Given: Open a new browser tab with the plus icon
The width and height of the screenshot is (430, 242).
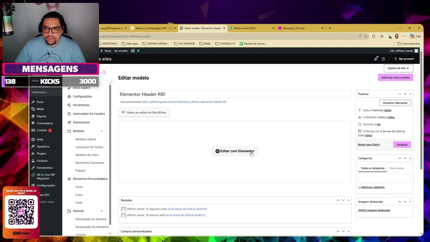Looking at the screenshot, I should click(x=330, y=28).
